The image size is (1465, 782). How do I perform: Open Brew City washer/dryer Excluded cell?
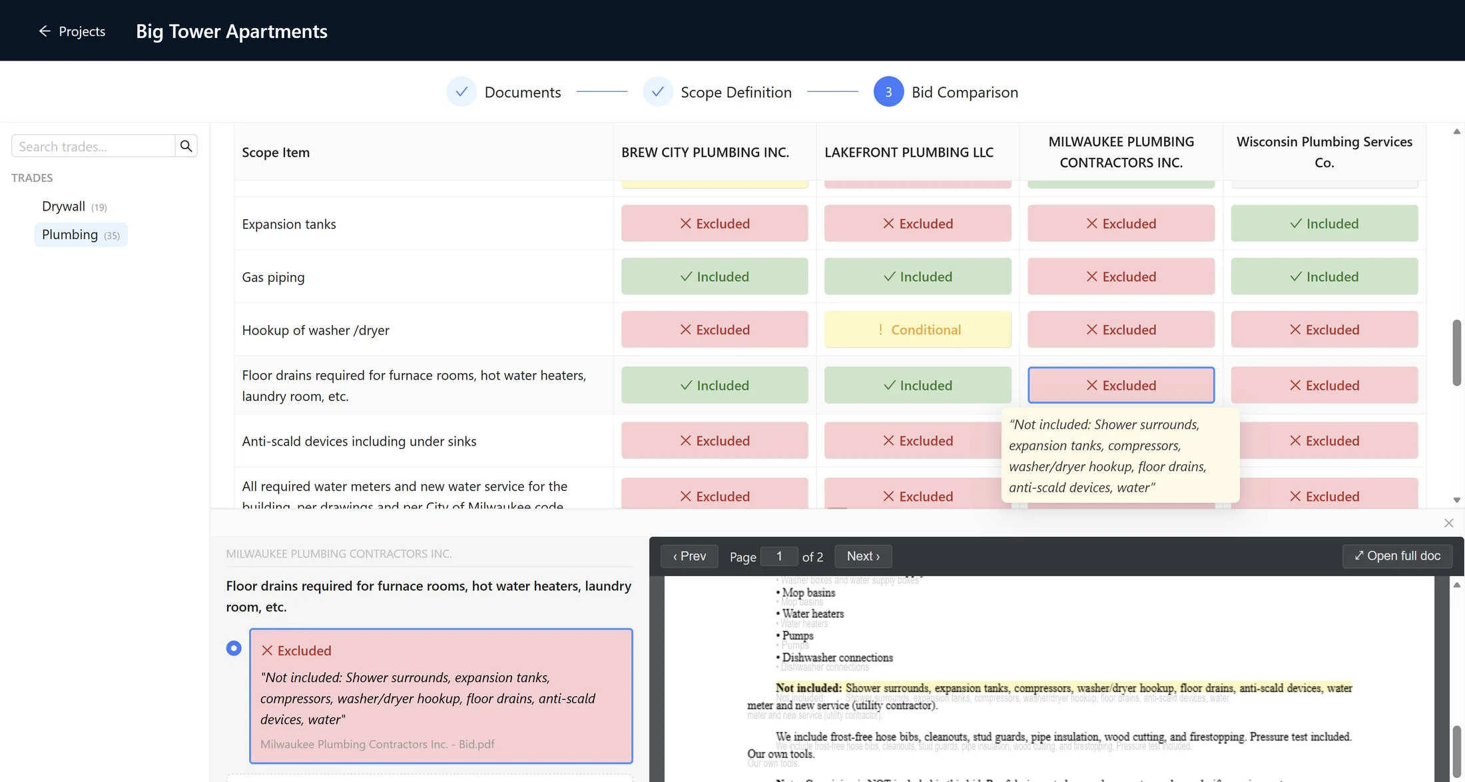coord(715,330)
